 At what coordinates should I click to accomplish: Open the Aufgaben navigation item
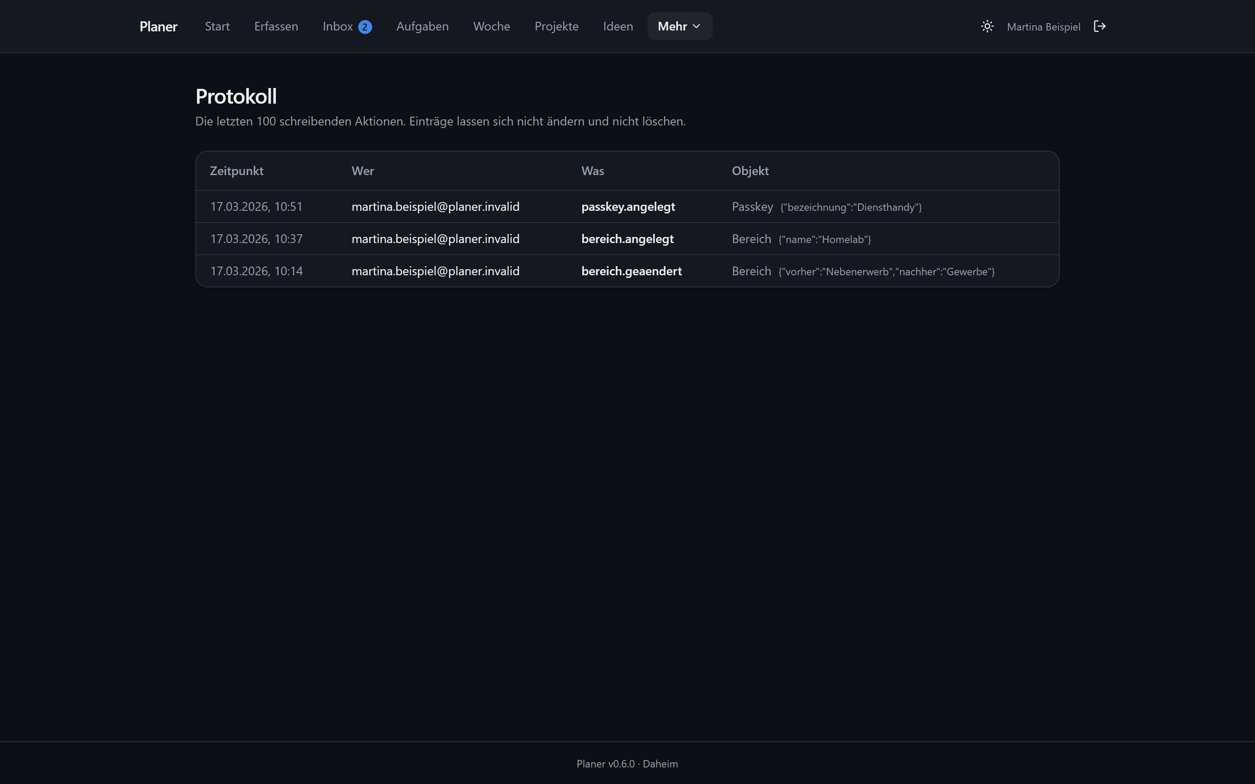tap(422, 27)
